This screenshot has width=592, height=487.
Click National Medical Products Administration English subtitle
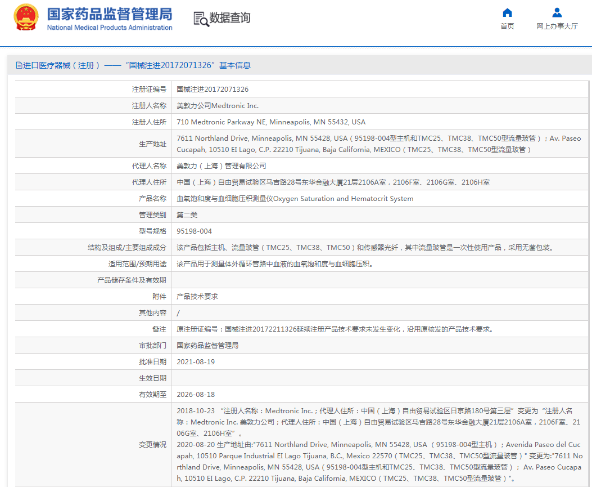(110, 28)
